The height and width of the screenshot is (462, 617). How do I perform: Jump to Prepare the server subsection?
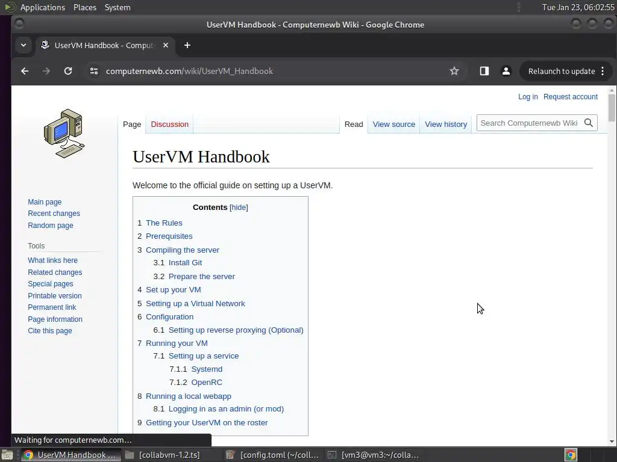(x=202, y=276)
